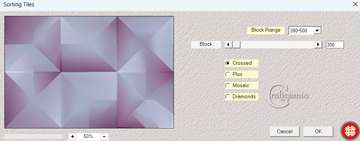This screenshot has height=141, width=360.
Task: Click Block slider right arrow
Action: point(318,45)
